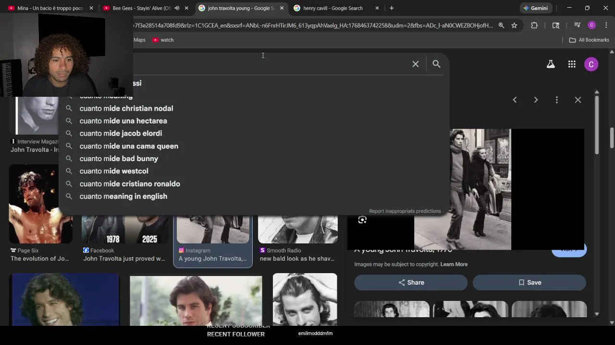Open a new browser tab

392,8
